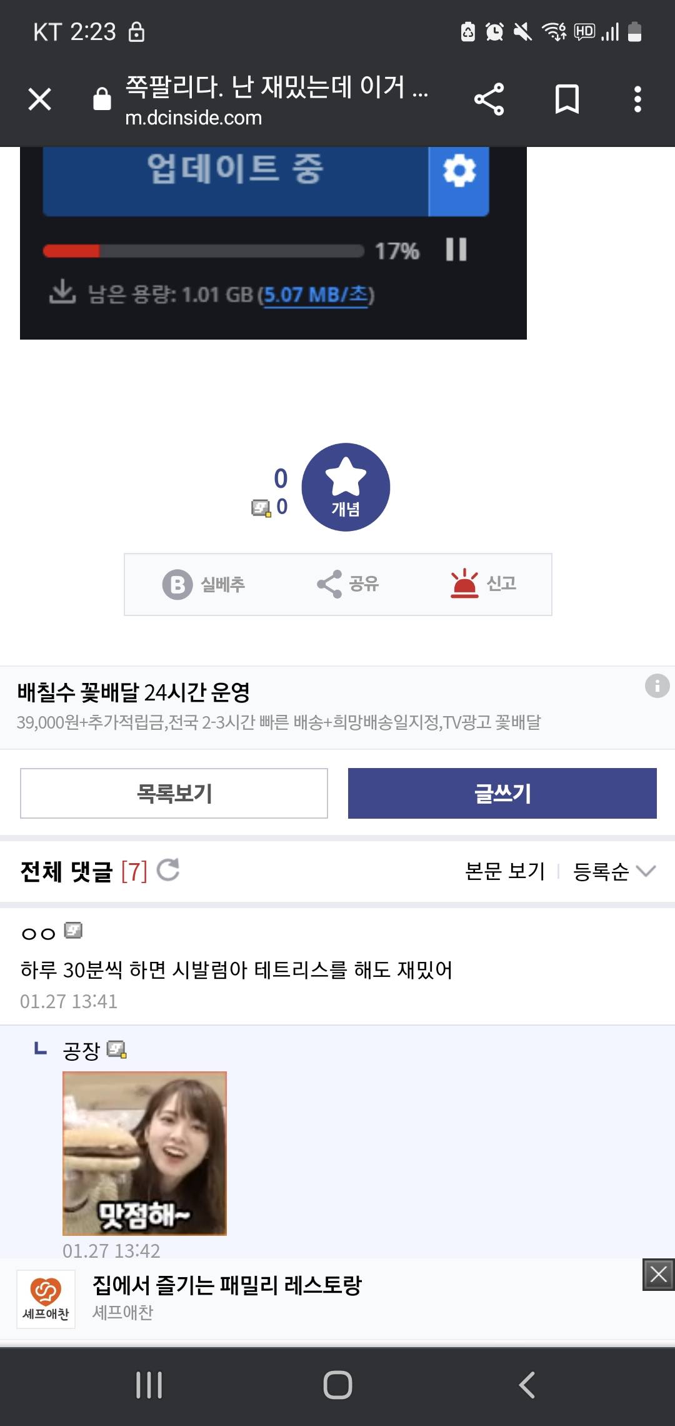Close the browser custom tab
Viewport: 675px width, 1426px height.
coord(39,99)
